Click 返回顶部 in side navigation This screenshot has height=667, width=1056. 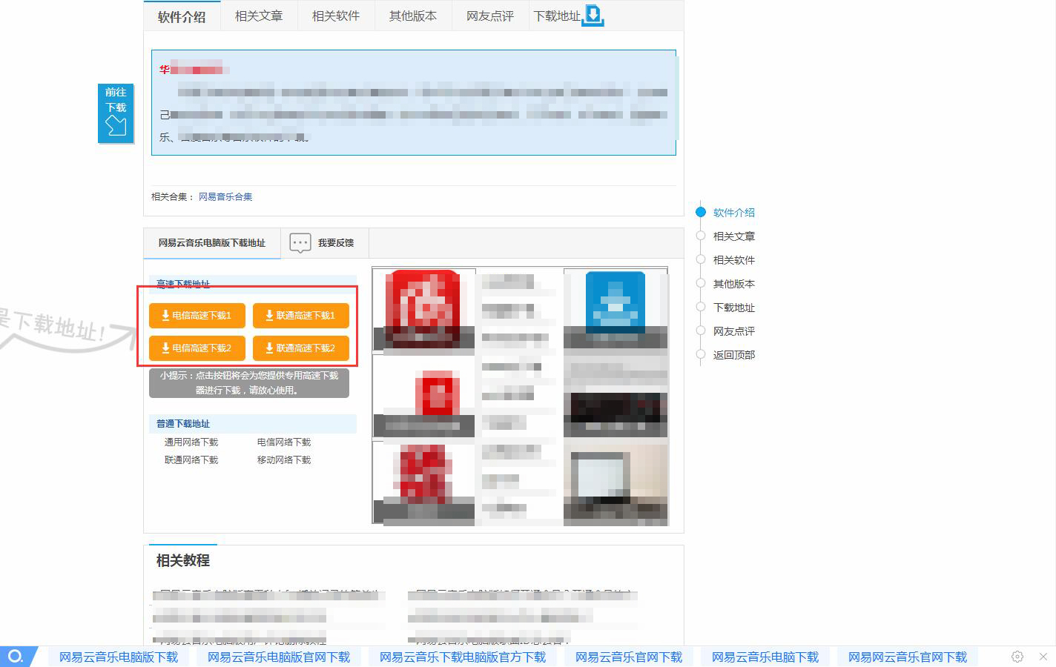click(734, 355)
